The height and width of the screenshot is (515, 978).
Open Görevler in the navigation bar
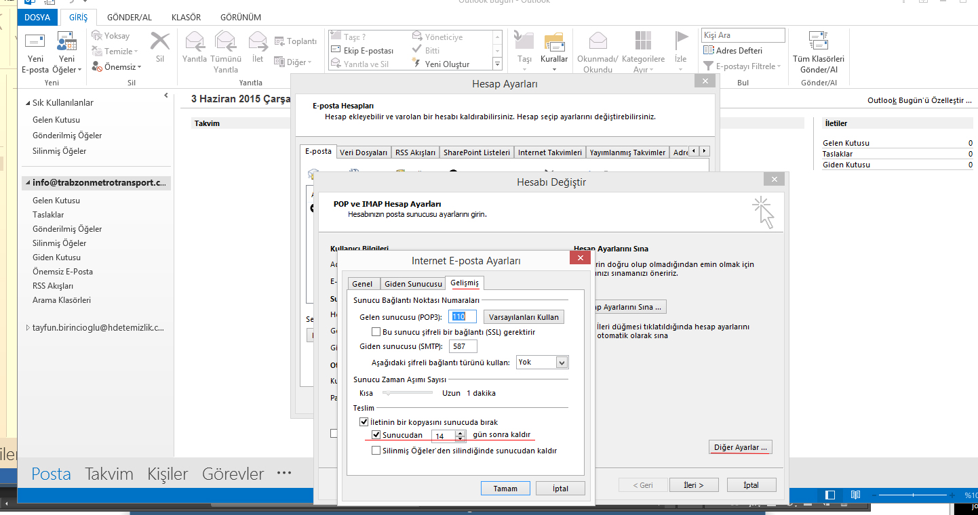(x=233, y=474)
